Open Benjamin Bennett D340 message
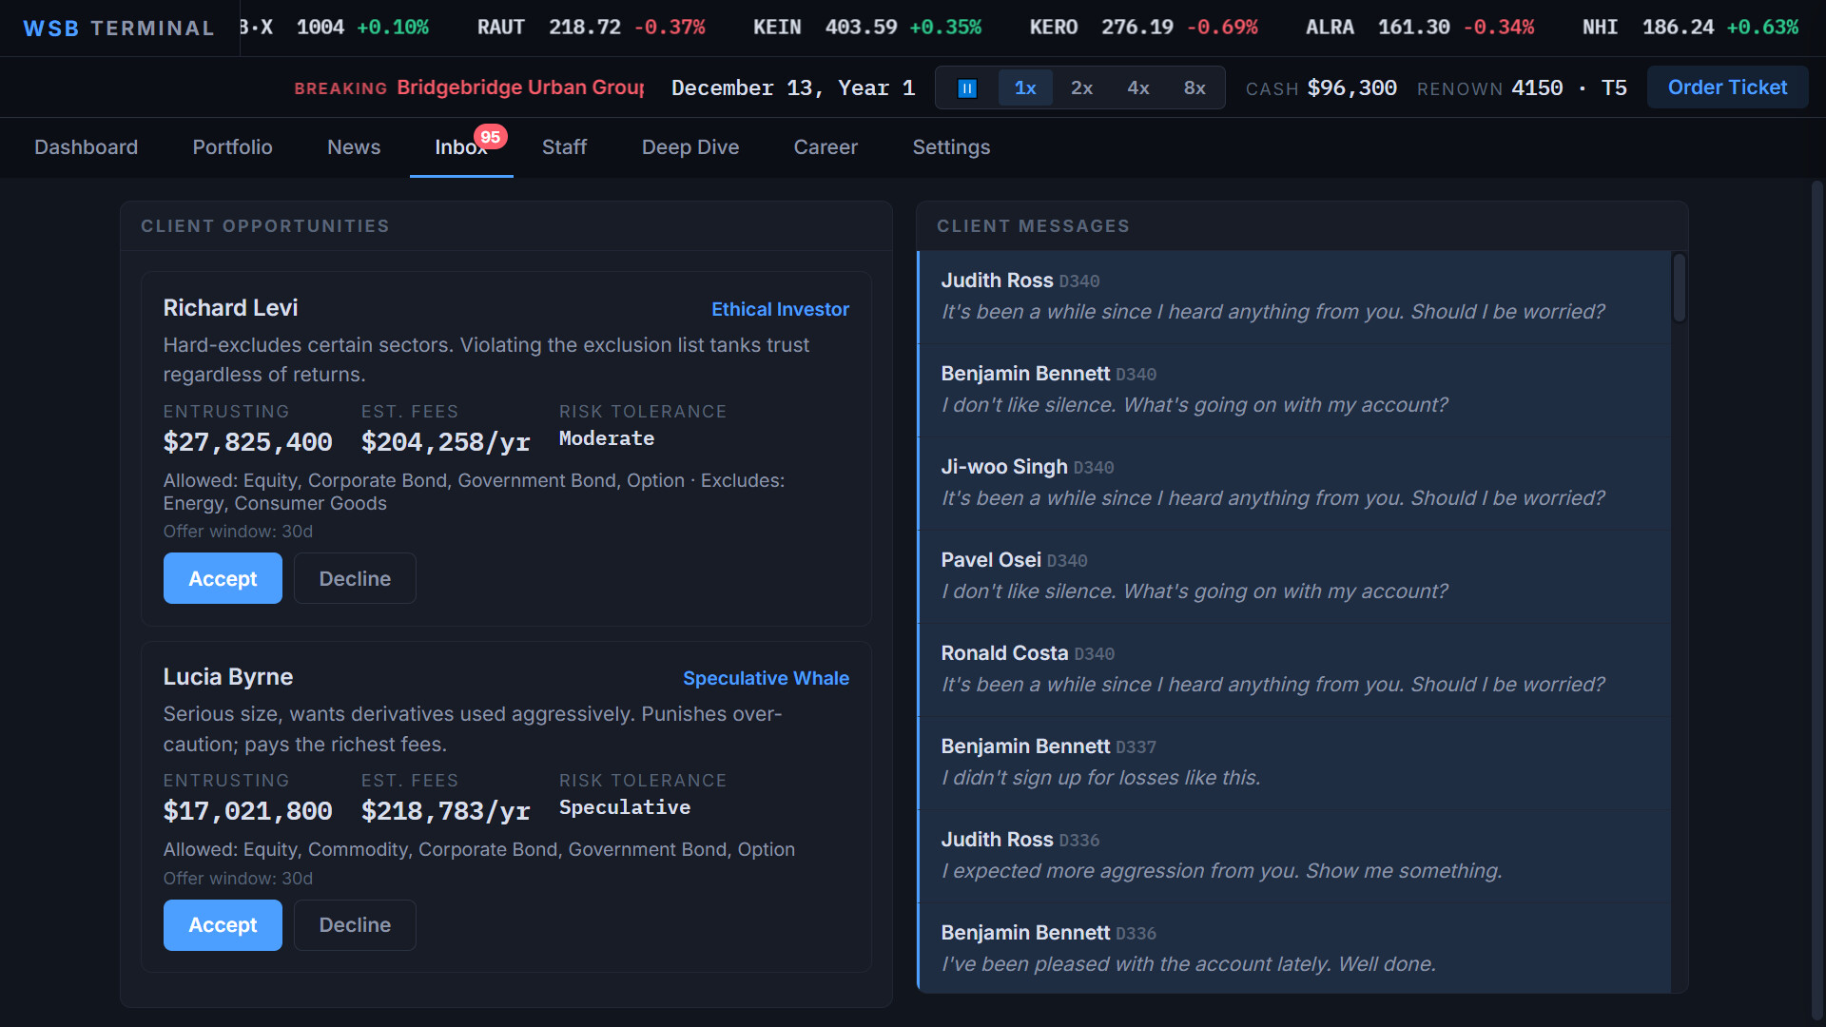The image size is (1826, 1027). pyautogui.click(x=1293, y=390)
